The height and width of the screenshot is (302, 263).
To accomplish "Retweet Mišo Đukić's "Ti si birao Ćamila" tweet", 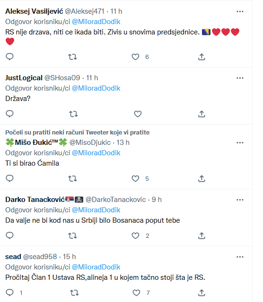I will point(72,178).
